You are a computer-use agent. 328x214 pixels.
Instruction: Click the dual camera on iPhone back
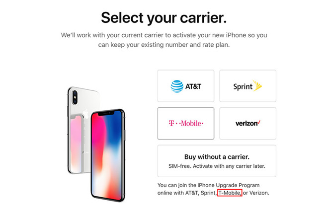pos(75,98)
